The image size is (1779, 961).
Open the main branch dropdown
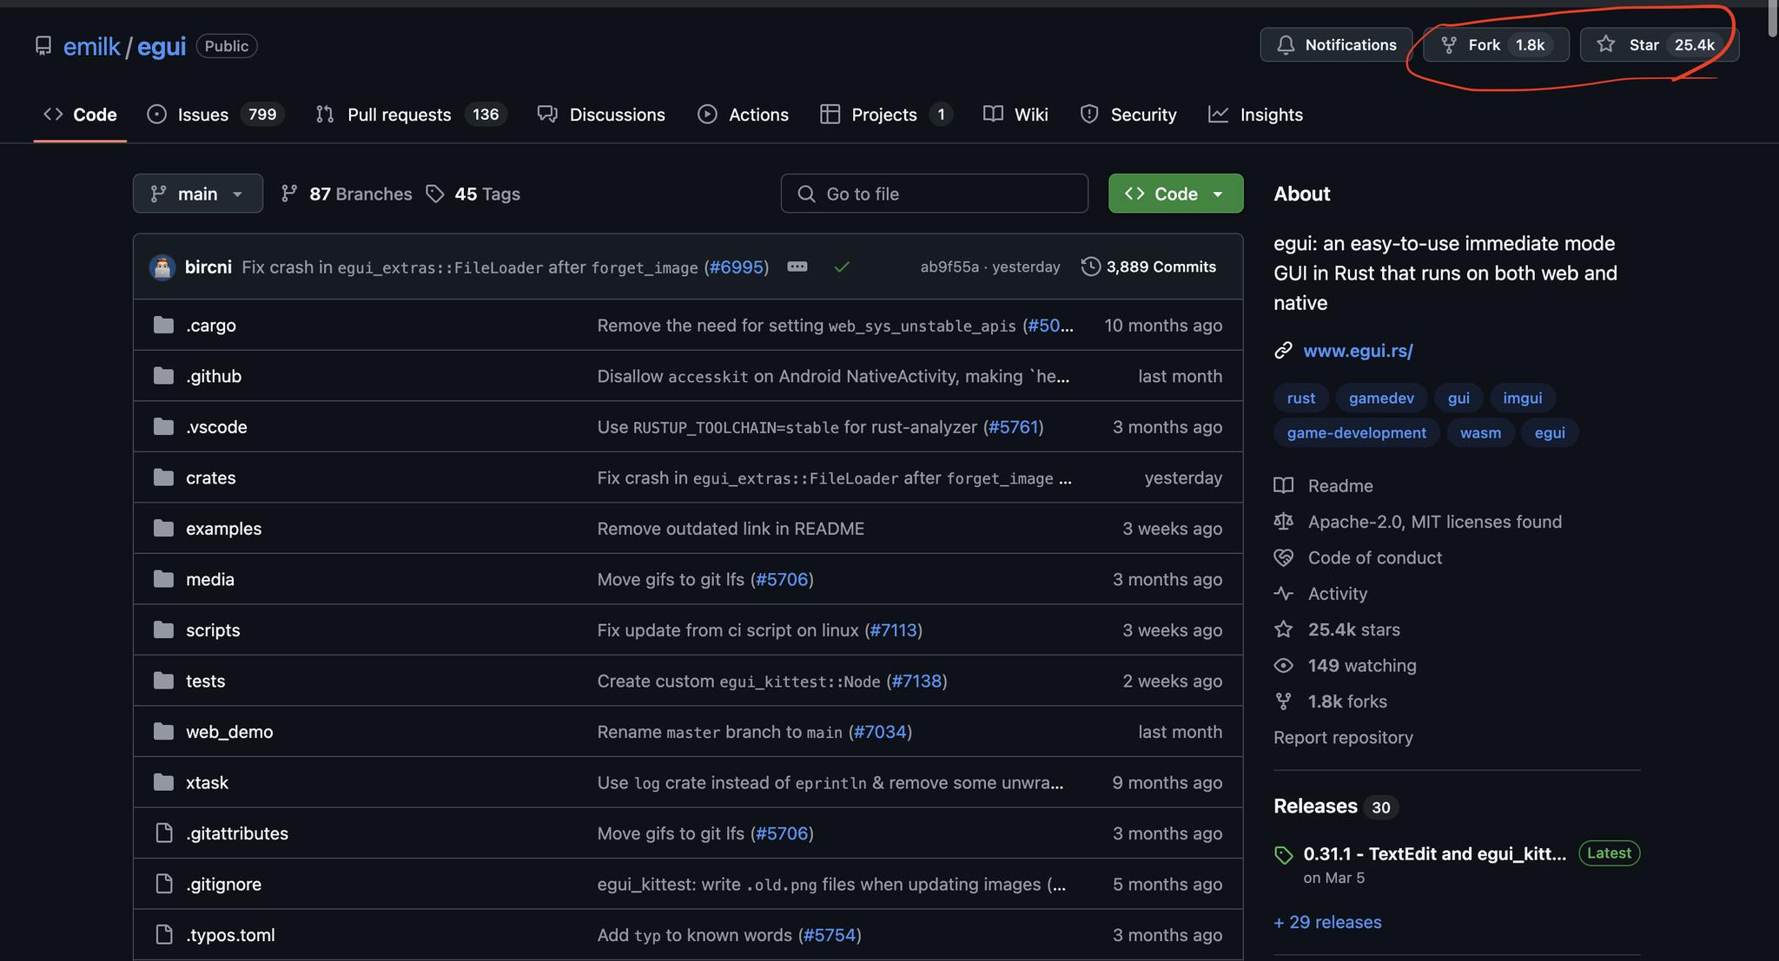pos(198,194)
